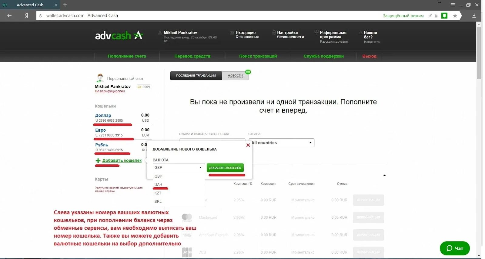This screenshot has height=259, width=485.
Task: Click the Mastercard logo in payment list
Action: click(187, 217)
